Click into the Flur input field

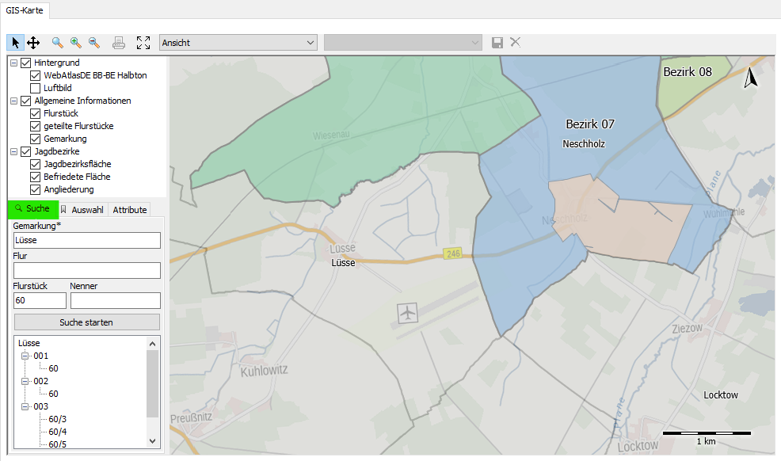point(87,270)
